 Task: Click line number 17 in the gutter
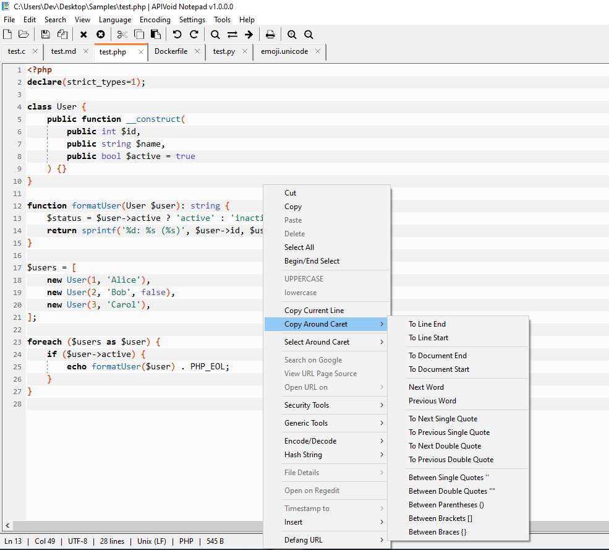[x=17, y=268]
